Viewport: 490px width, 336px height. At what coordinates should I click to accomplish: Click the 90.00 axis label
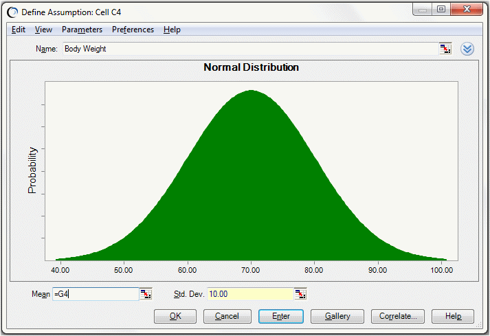(378, 270)
